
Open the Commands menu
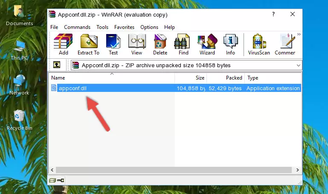77,27
